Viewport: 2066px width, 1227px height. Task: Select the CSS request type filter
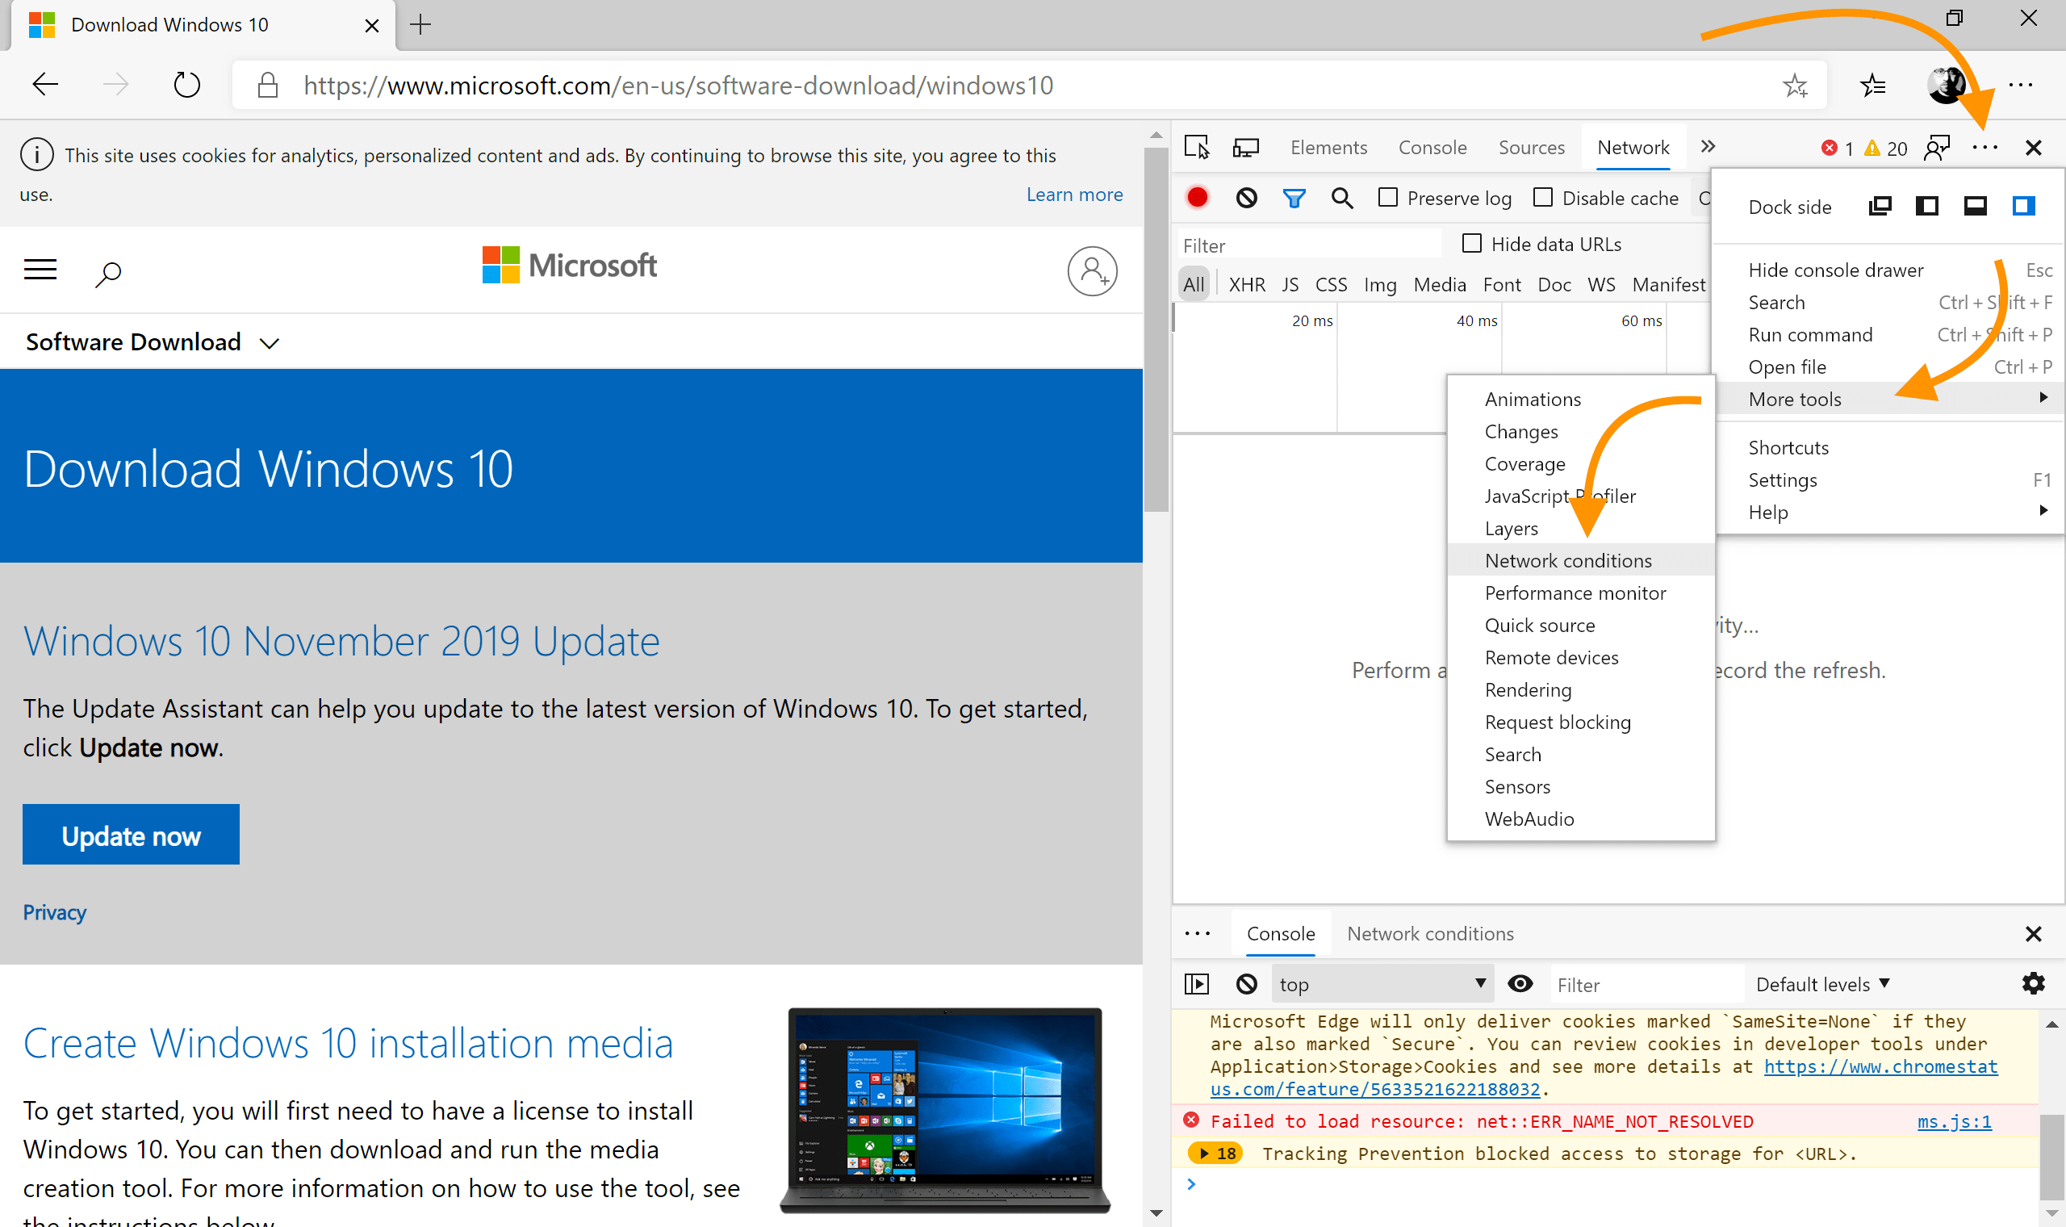tap(1331, 284)
